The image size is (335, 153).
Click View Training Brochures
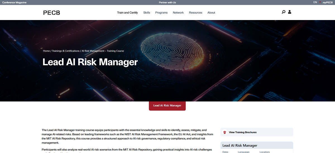tap(243, 132)
